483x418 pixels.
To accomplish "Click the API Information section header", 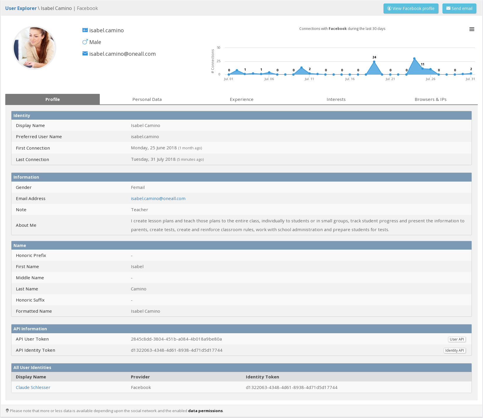I will click(x=241, y=329).
